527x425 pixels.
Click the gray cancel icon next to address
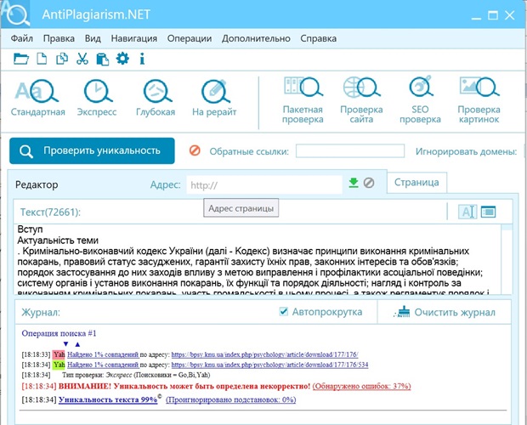[x=369, y=183]
